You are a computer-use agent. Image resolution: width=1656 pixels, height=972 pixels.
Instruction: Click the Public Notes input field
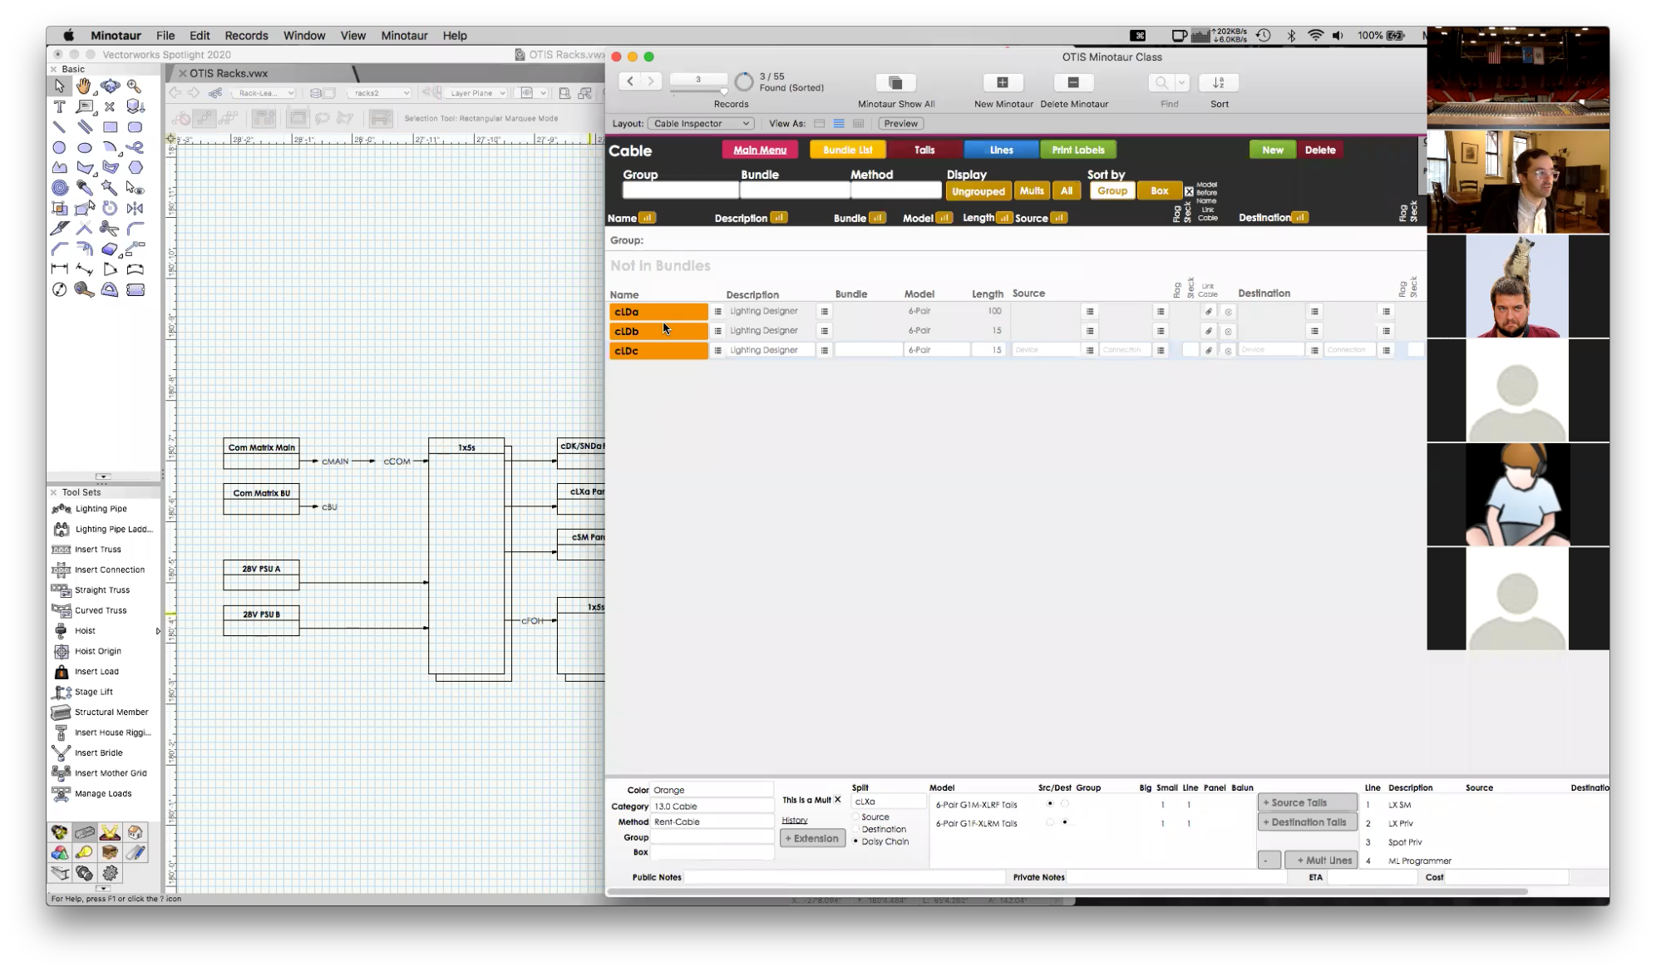[844, 876]
